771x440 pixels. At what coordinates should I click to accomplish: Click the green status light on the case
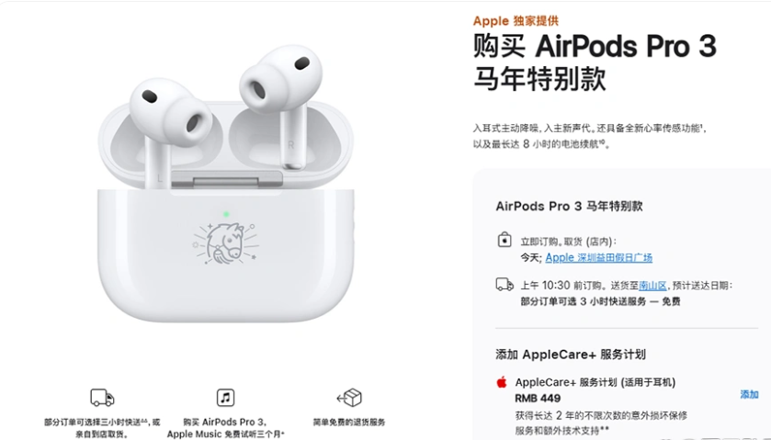click(226, 214)
